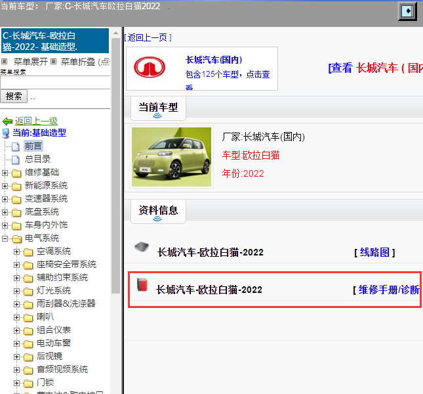Viewport: 423px width, 394px height.
Task: Click the 前言 document icon
Action: pyautogui.click(x=16, y=146)
